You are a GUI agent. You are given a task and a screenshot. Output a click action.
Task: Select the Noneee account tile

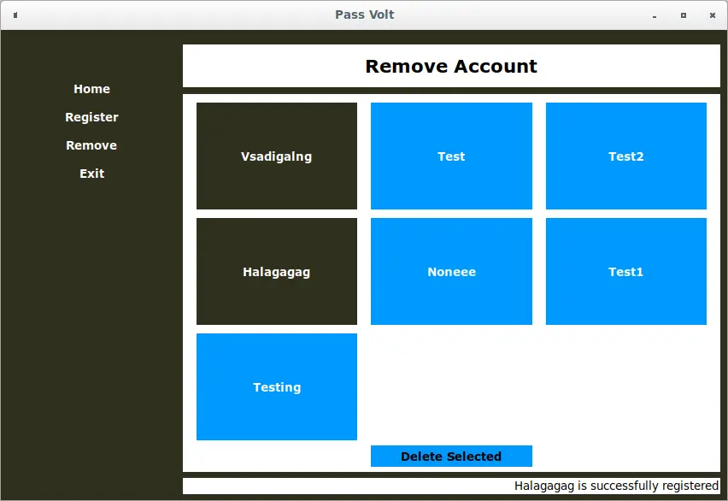pos(451,271)
